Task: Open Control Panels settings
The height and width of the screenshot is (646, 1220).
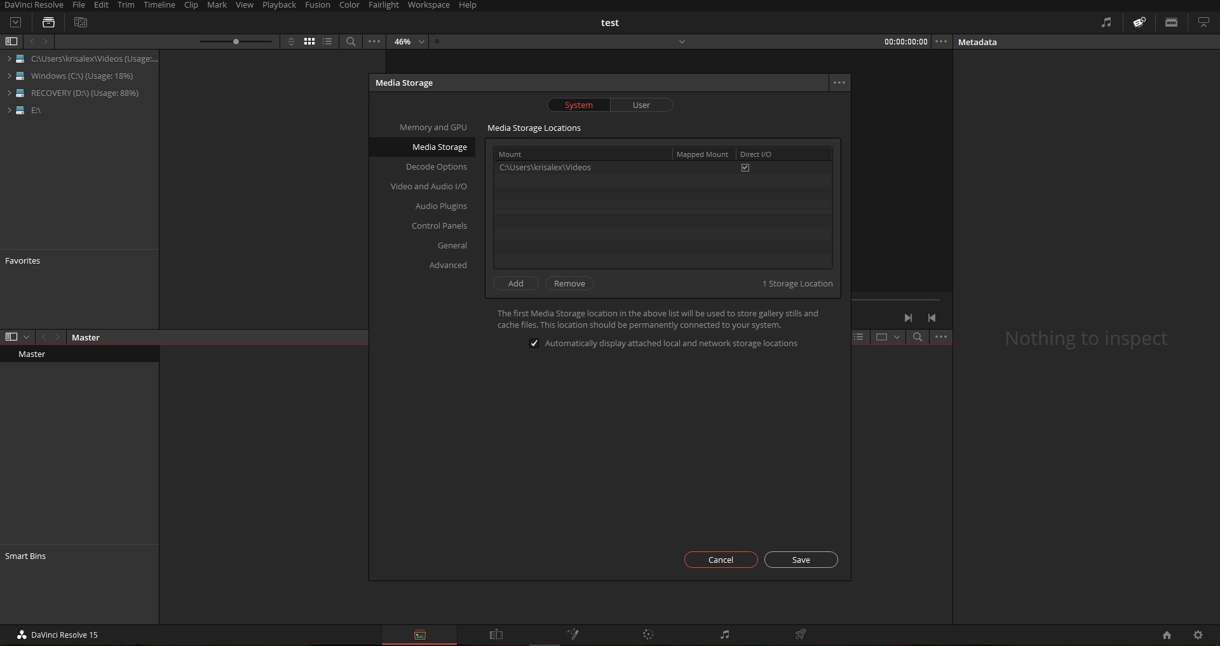Action: click(439, 225)
